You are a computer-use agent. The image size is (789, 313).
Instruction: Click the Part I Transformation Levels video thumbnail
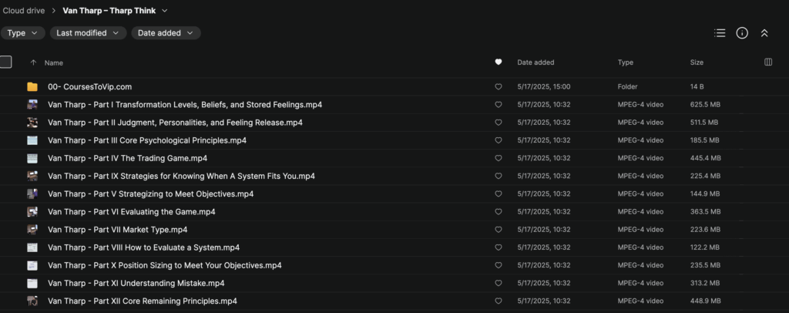click(x=32, y=105)
